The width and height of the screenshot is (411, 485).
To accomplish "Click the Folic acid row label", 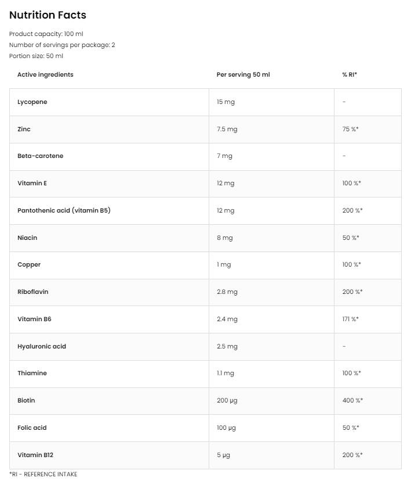I will [32, 428].
